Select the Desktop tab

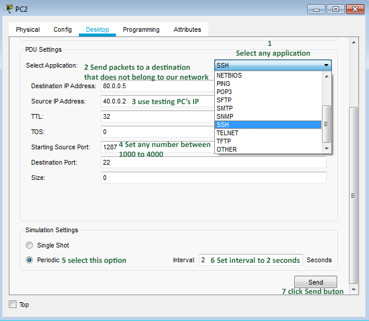(98, 29)
